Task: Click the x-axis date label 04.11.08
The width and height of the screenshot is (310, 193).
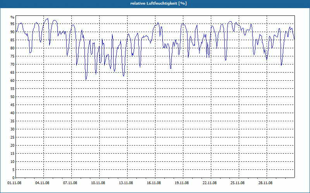Action: 42,183
